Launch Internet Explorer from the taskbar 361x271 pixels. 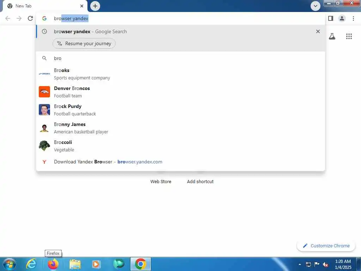[31, 264]
